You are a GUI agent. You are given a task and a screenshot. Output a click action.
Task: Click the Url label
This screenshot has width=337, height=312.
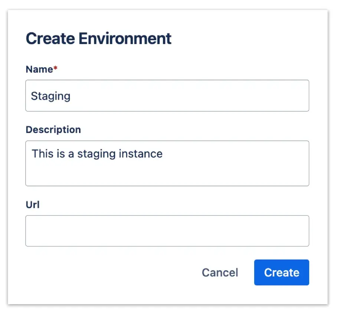[x=32, y=205]
